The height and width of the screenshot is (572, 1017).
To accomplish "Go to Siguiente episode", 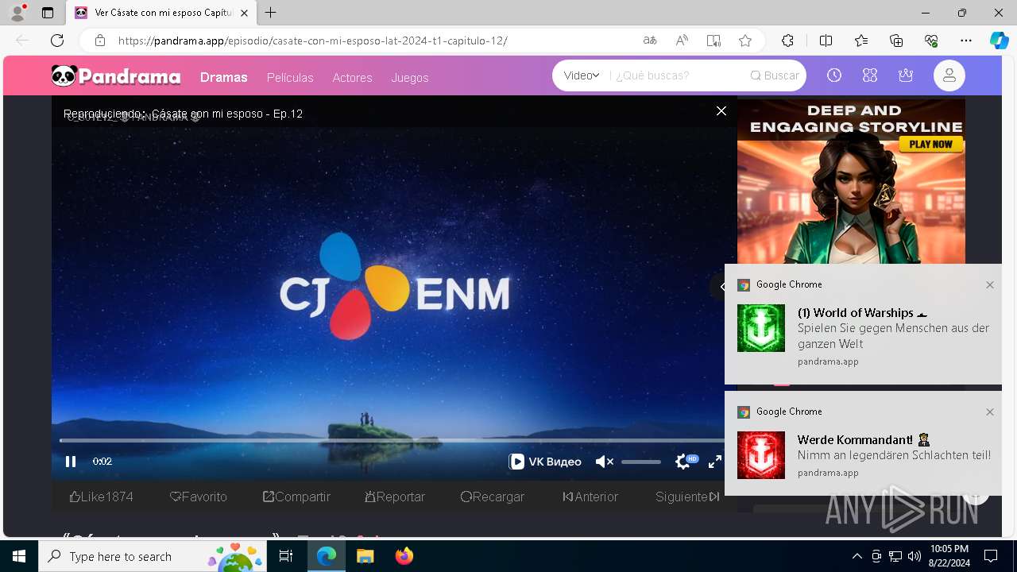I will click(x=687, y=497).
